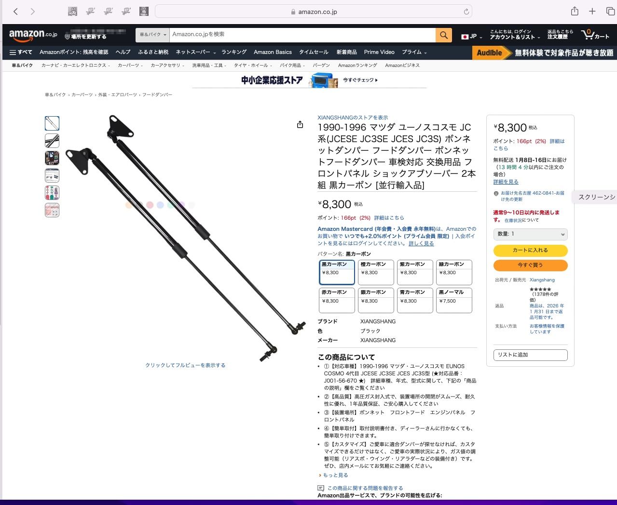Choose the 青カーボン pattern option

(415, 300)
